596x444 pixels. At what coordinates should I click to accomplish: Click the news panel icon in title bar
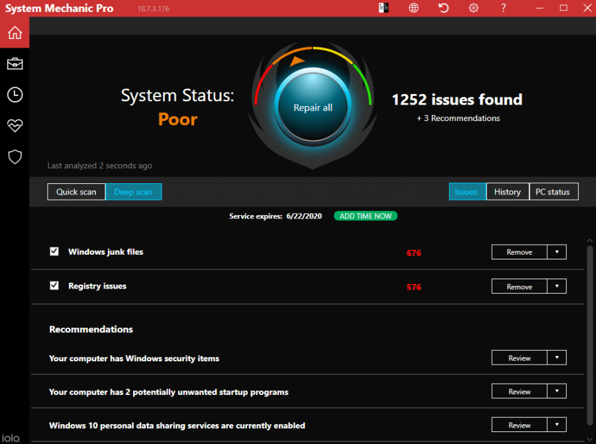click(383, 8)
